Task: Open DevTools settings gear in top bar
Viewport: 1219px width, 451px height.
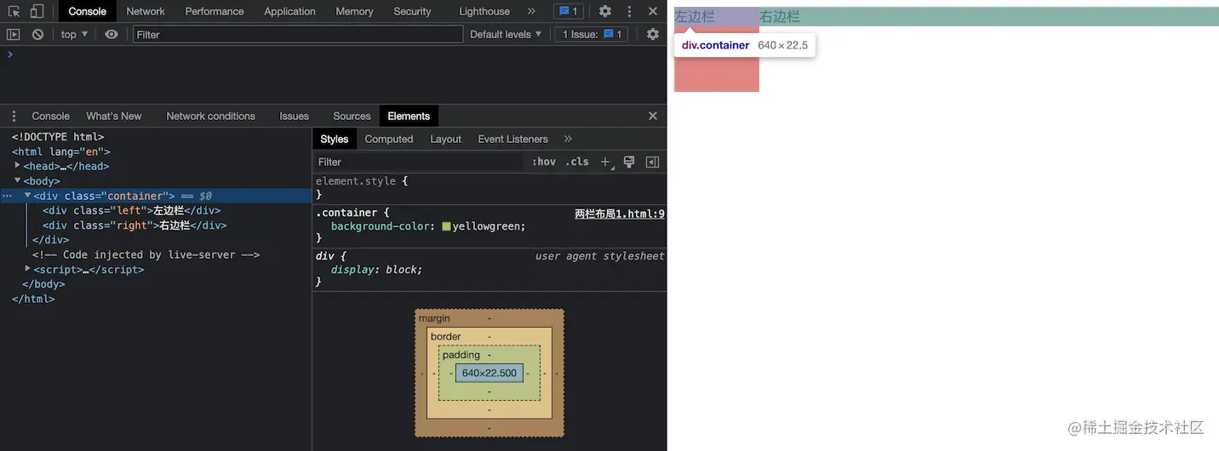Action: click(605, 11)
